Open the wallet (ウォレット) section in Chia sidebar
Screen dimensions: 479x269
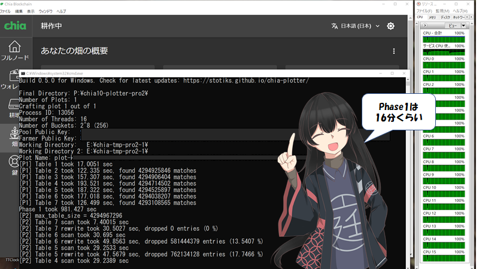click(x=11, y=79)
